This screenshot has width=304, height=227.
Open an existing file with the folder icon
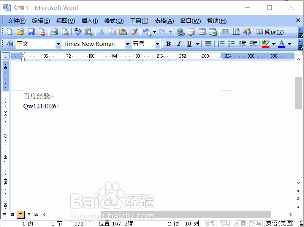pyautogui.click(x=20, y=32)
